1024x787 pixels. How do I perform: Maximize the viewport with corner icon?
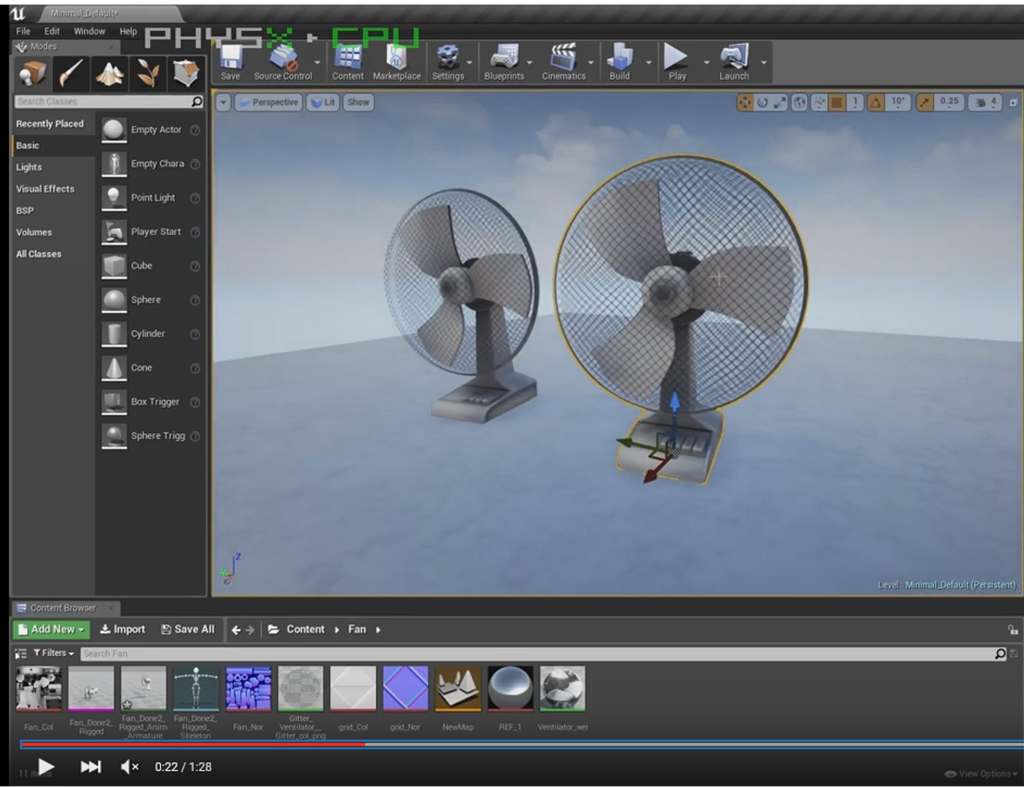[1013, 103]
